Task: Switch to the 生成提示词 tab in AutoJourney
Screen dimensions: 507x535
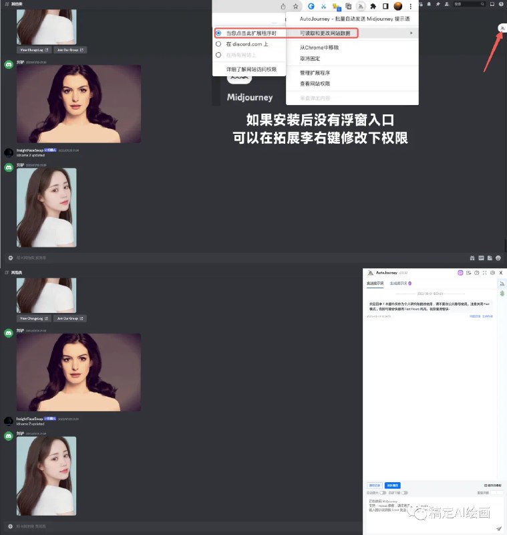Action: (x=400, y=284)
